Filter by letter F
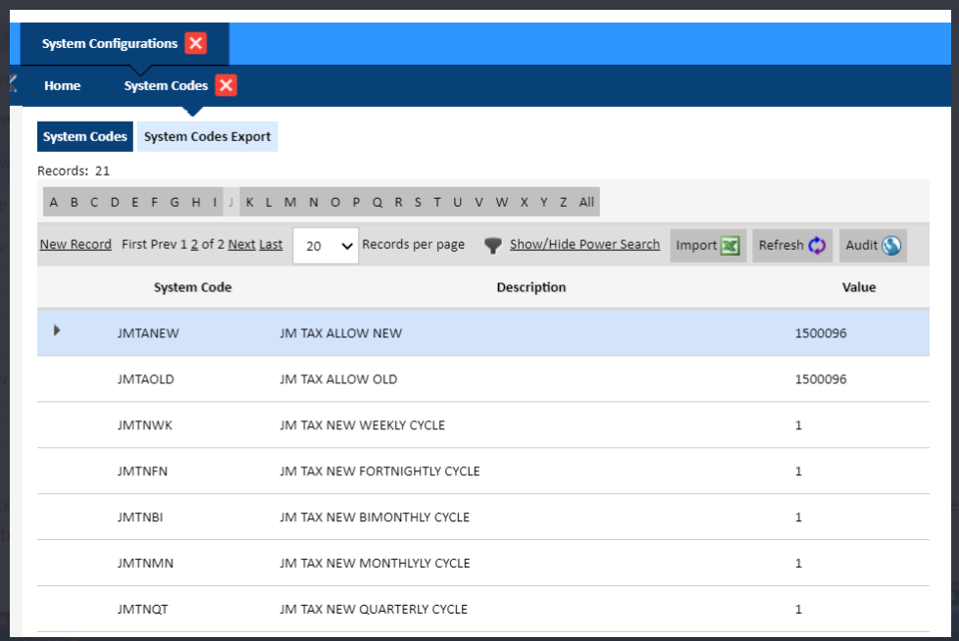Image resolution: width=959 pixels, height=641 pixels. point(154,202)
